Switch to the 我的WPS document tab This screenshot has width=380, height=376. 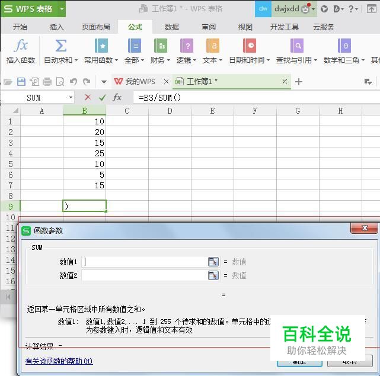135,82
